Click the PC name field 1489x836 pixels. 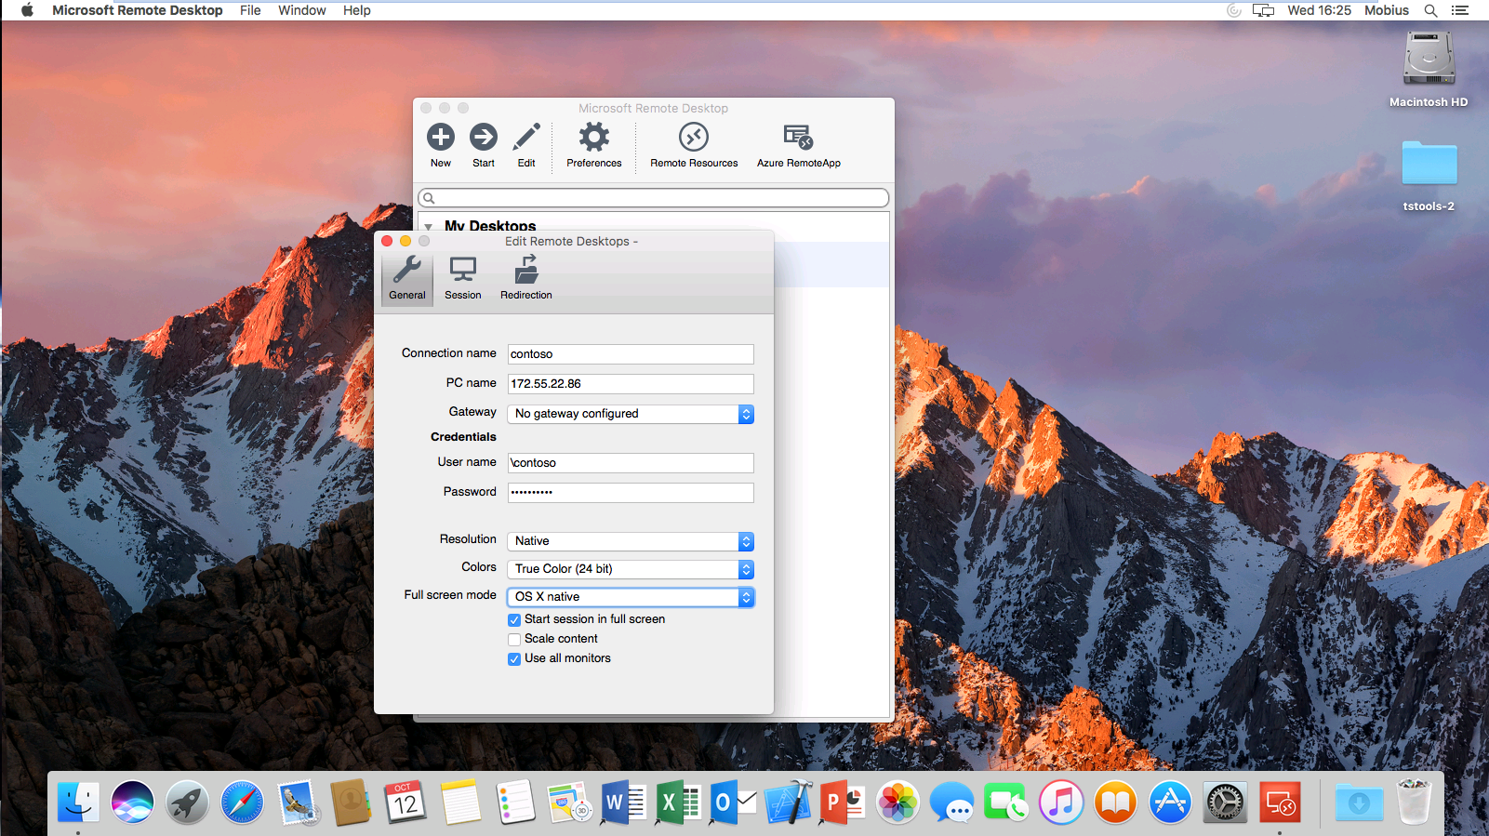click(x=631, y=384)
